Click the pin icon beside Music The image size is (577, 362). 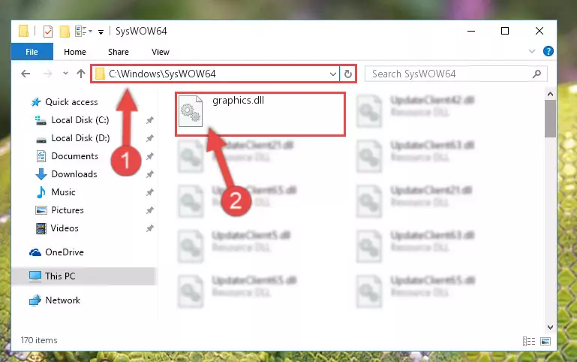[150, 192]
